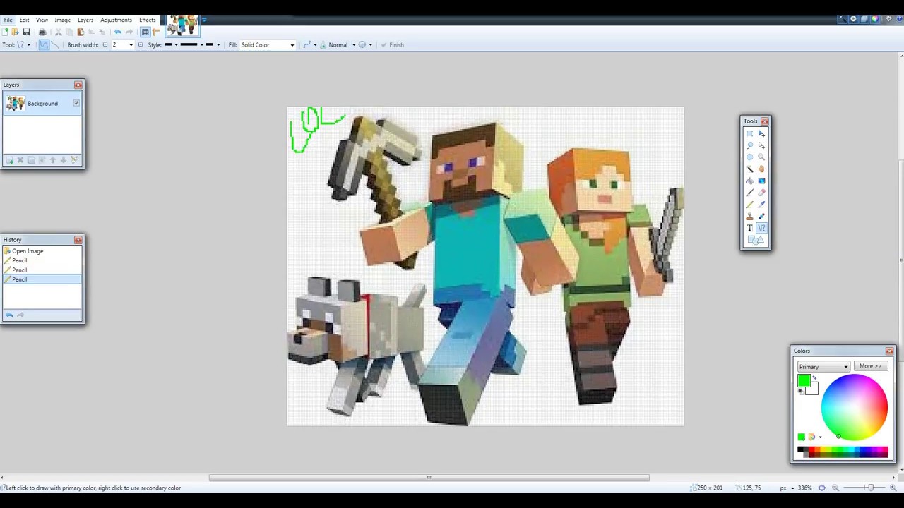Select the Paint Bucket tool
Screen dimensions: 904x508
pyautogui.click(x=749, y=181)
